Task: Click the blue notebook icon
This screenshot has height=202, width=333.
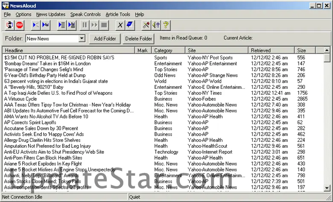Action: [130, 25]
